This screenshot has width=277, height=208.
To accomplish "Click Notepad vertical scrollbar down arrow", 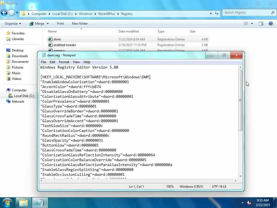I will [240, 176].
